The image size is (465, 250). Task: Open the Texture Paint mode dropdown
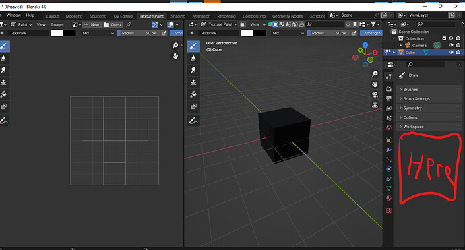(219, 24)
